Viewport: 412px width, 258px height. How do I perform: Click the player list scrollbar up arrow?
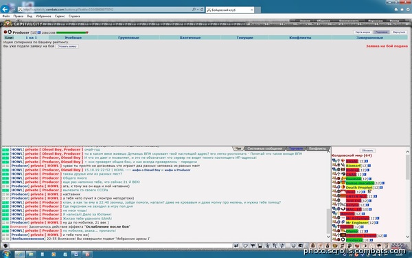coord(407,152)
